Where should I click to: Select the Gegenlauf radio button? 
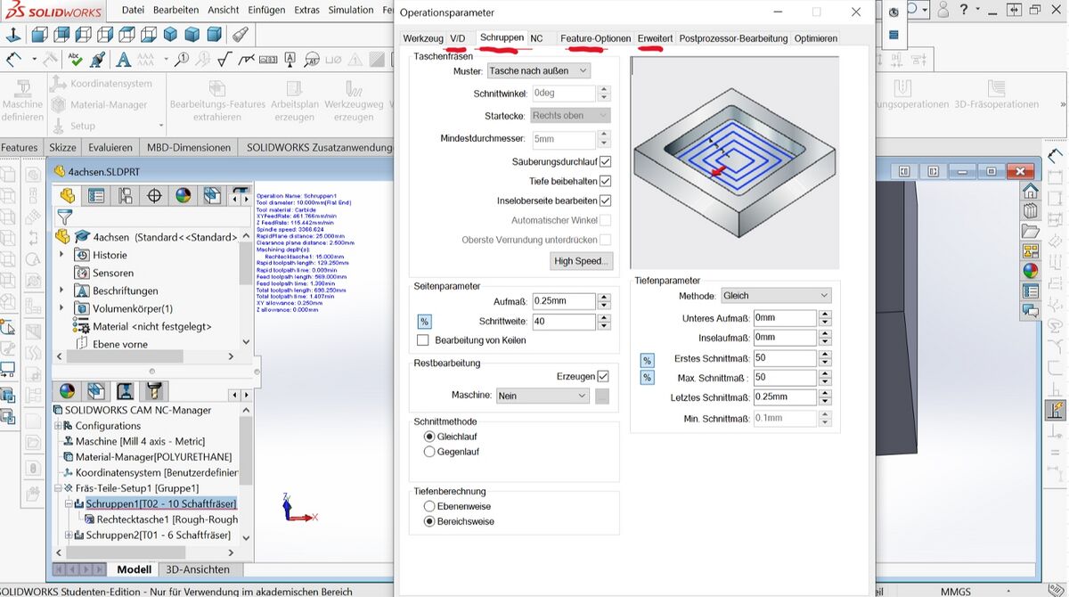click(x=429, y=452)
